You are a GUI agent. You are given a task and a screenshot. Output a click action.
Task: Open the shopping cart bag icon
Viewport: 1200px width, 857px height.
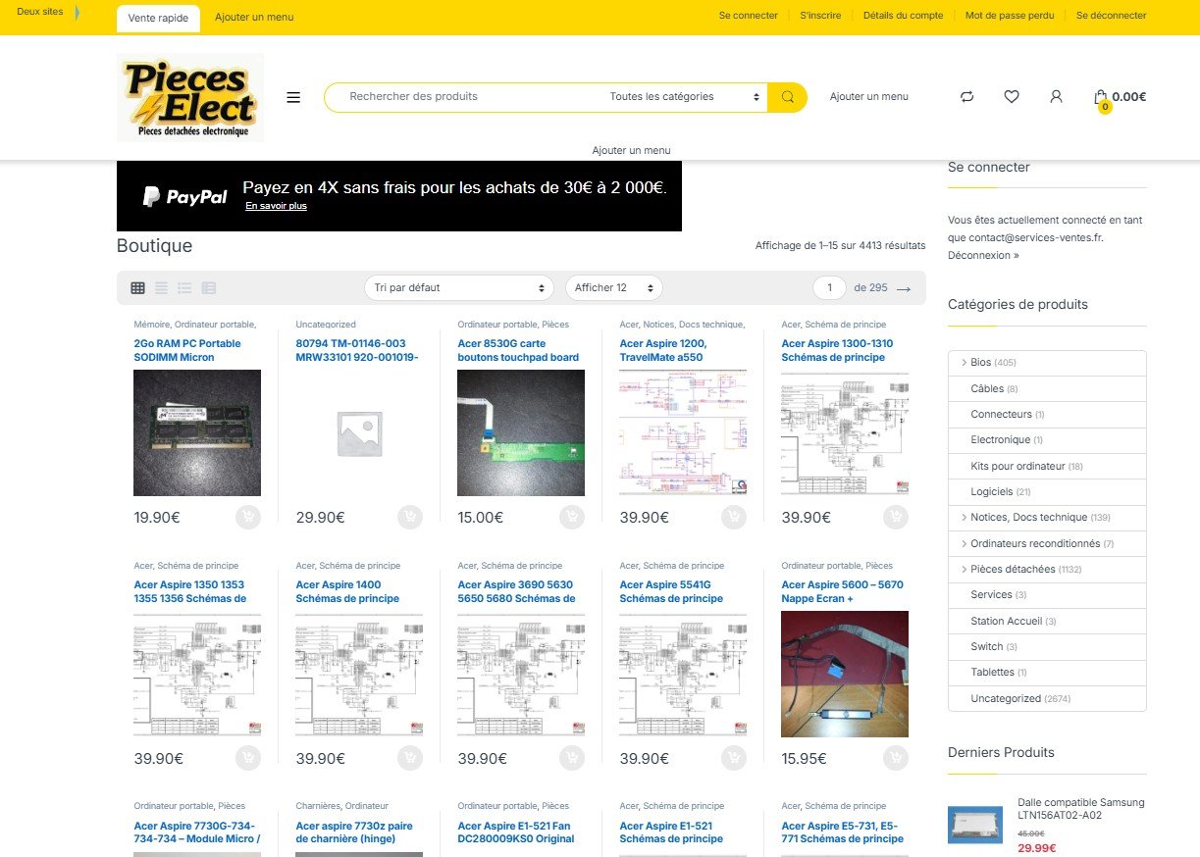[1101, 97]
